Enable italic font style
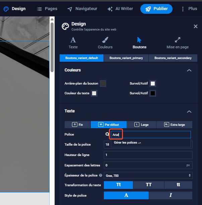The width and height of the screenshot is (202, 205). click(x=171, y=195)
